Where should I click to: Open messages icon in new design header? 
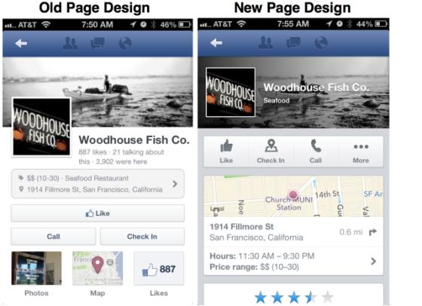[293, 42]
